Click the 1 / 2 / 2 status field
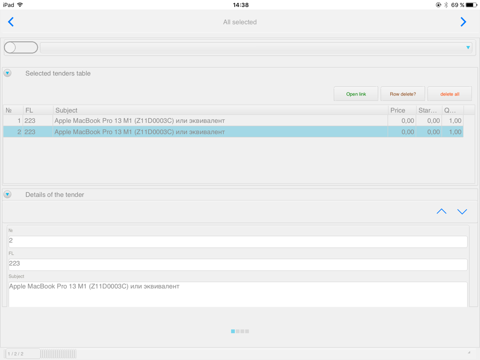The width and height of the screenshot is (480, 360). (23, 354)
